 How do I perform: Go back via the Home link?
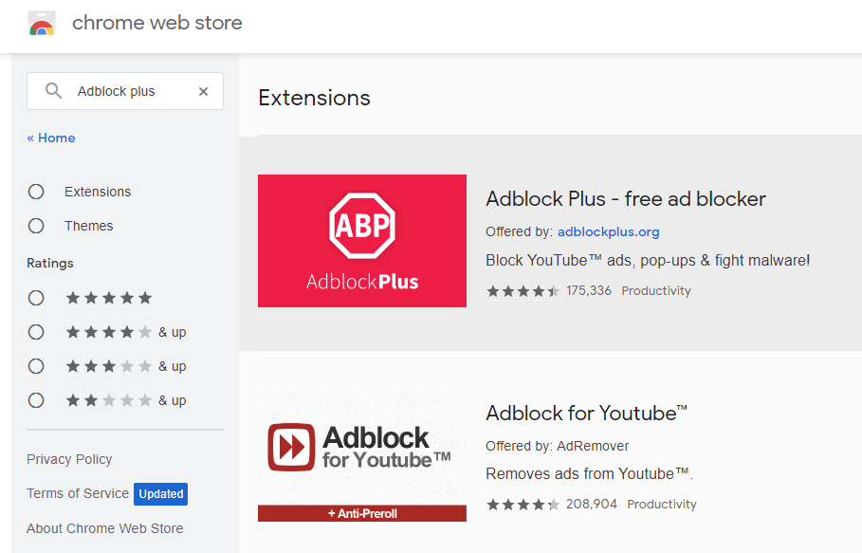click(x=51, y=138)
